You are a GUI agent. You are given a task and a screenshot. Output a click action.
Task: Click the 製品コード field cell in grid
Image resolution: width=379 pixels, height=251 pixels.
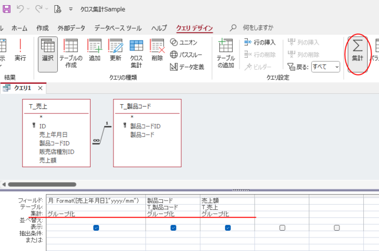coord(173,200)
